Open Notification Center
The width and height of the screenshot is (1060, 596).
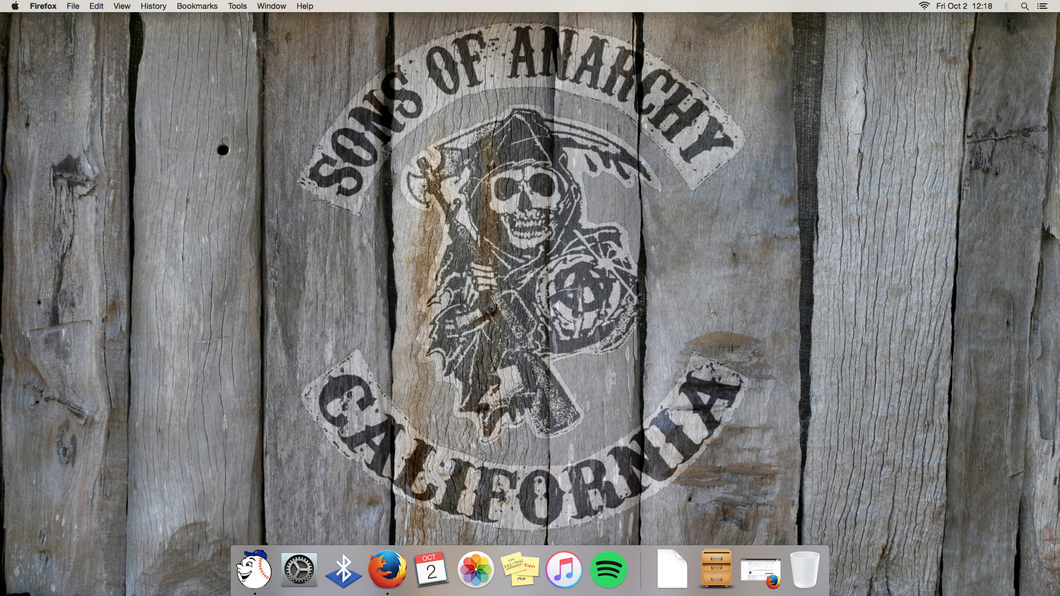1042,6
